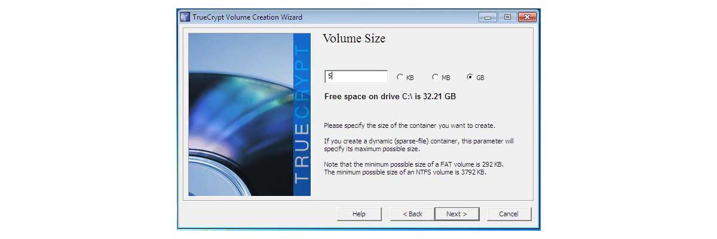Viewport: 717px width, 239px height.
Task: Click the 'Volume Size' heading
Action: pyautogui.click(x=354, y=39)
